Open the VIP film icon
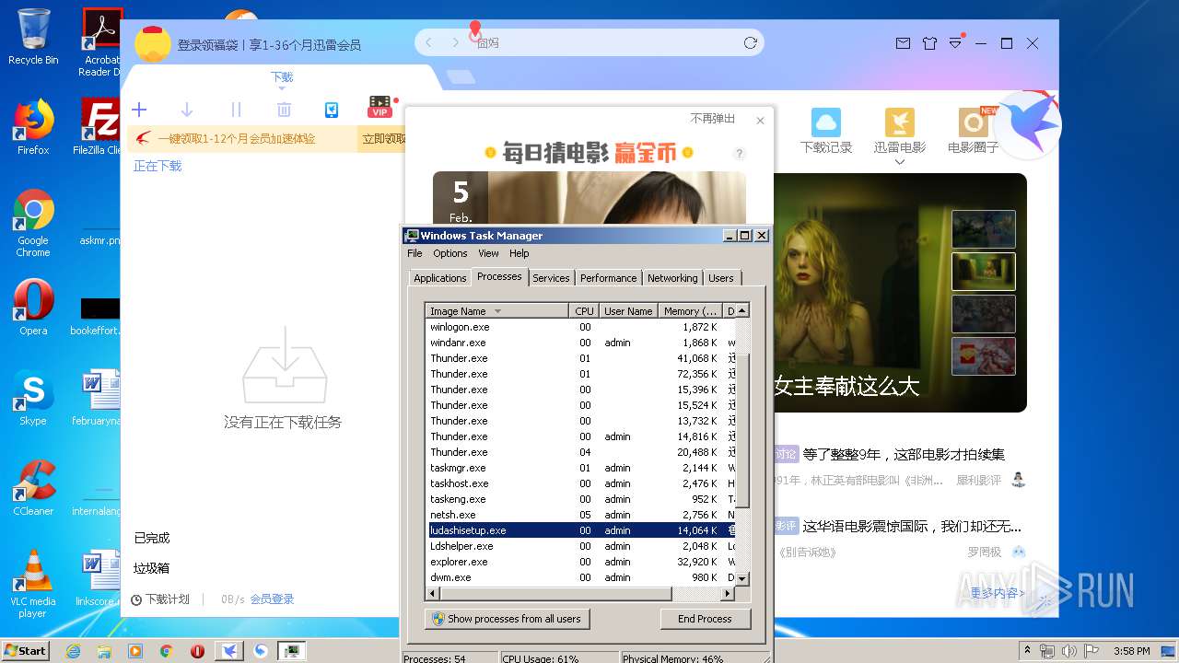Viewport: 1179px width, 663px height. [379, 107]
